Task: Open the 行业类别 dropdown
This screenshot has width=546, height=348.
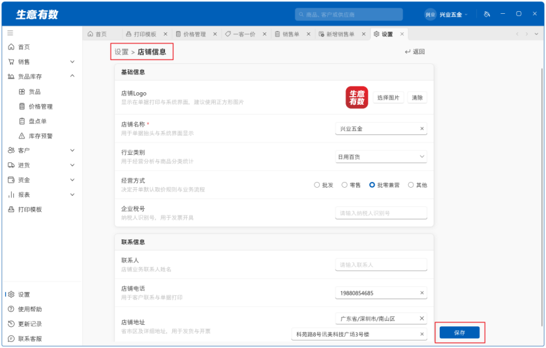Action: tap(381, 157)
